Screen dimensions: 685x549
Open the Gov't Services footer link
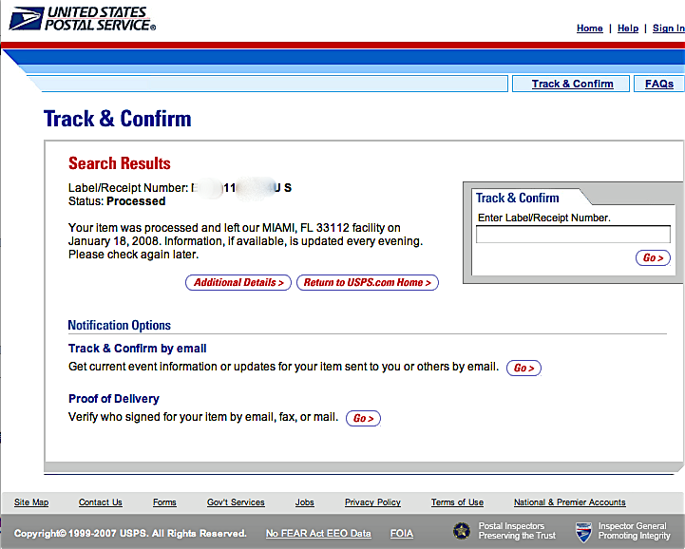click(x=236, y=502)
